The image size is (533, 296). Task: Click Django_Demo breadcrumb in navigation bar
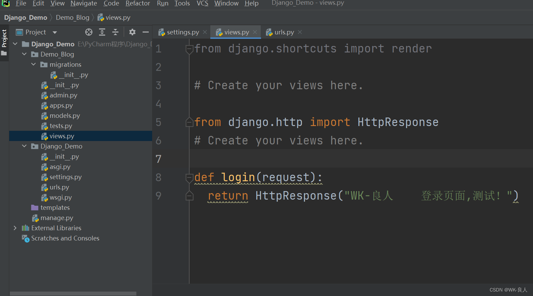coord(26,18)
